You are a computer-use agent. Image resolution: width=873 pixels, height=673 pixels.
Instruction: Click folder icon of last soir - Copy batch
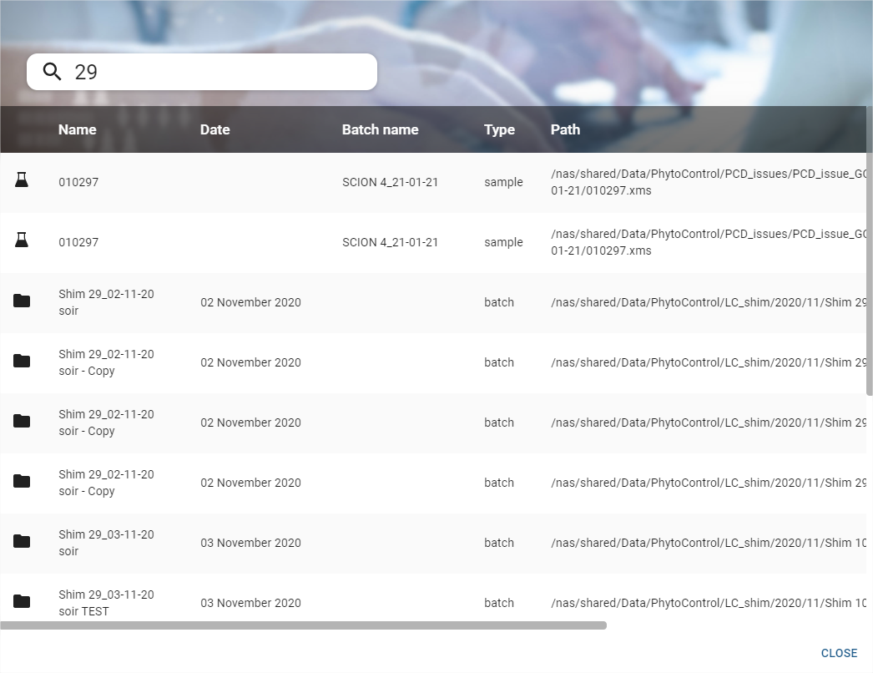22,481
